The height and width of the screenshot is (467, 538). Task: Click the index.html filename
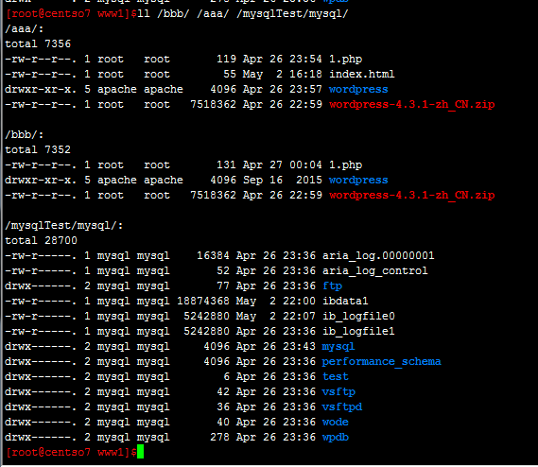pyautogui.click(x=361, y=74)
